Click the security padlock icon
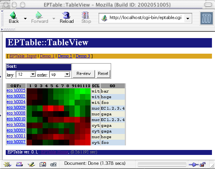 pyautogui.click(x=202, y=164)
